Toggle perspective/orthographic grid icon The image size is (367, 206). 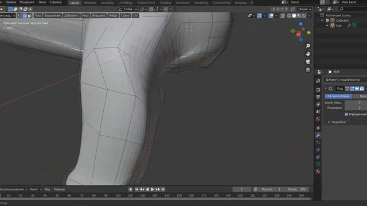pos(308,70)
